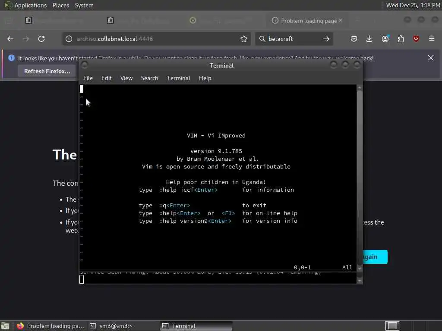Click the VIM - Vi IMproved title text
This screenshot has height=331, width=442.
[x=216, y=136]
